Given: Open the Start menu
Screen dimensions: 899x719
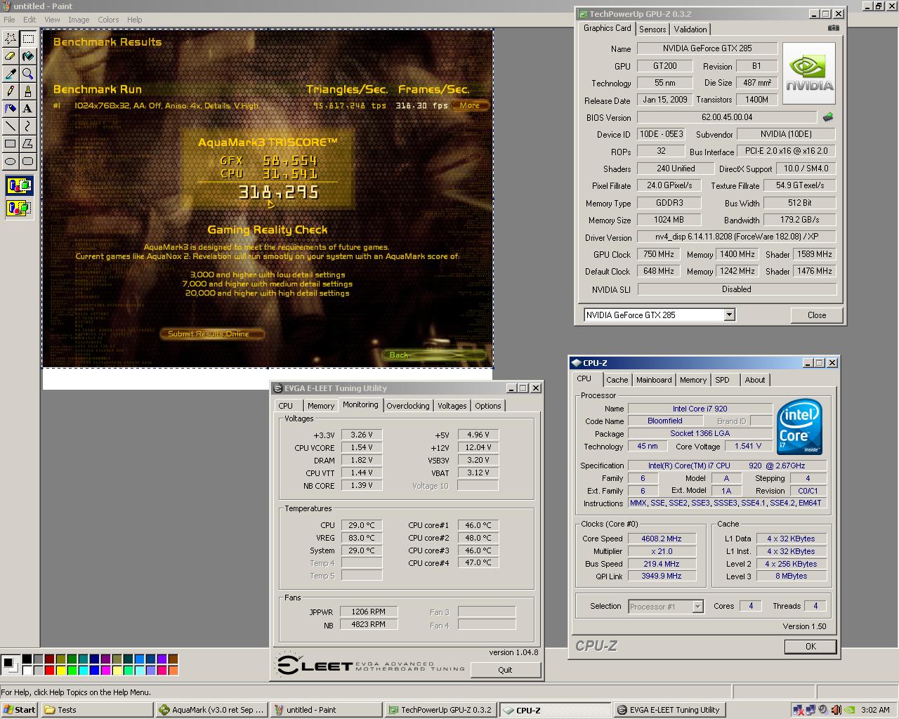Looking at the screenshot, I should click(20, 710).
